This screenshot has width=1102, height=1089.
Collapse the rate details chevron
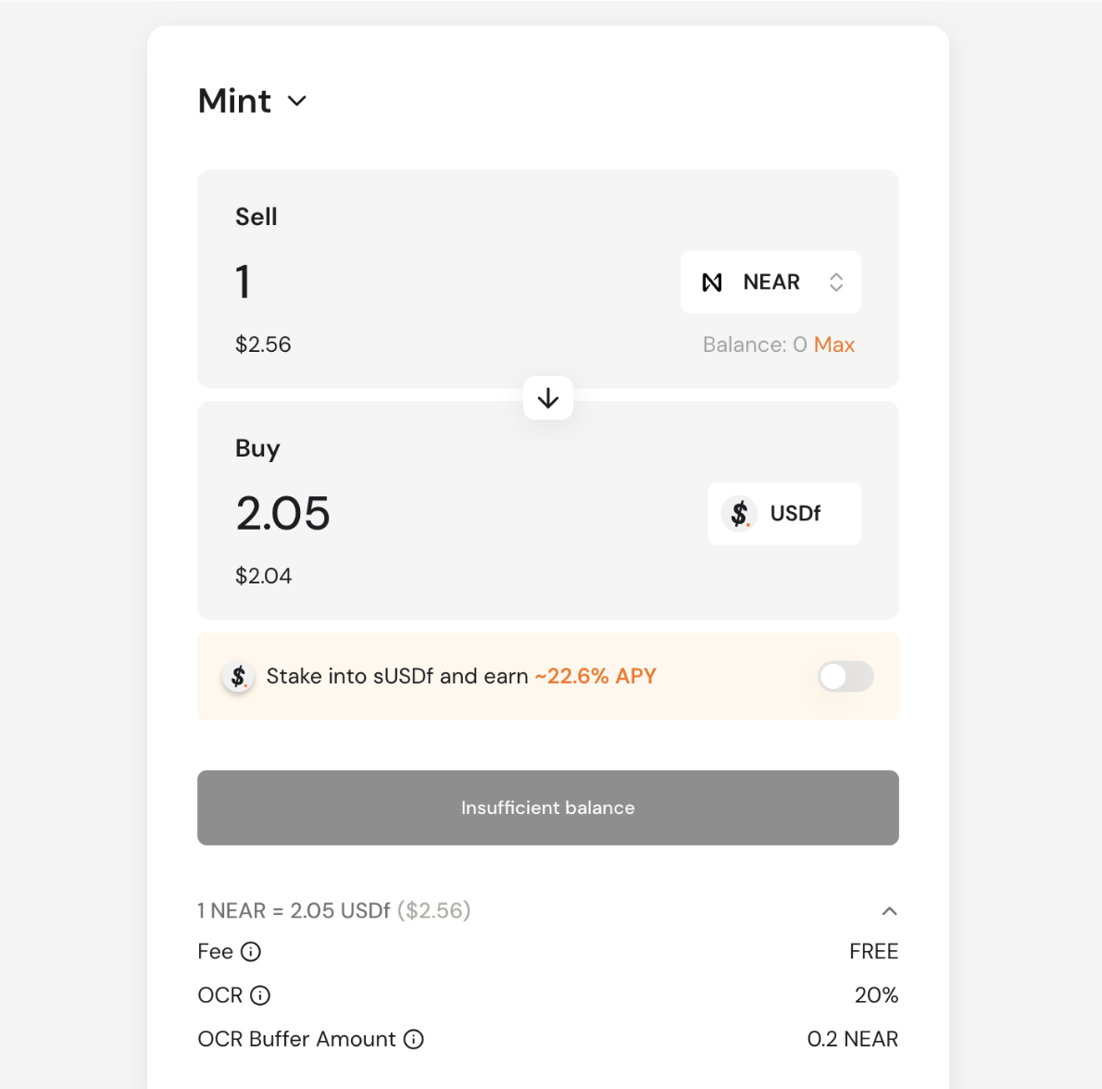889,911
